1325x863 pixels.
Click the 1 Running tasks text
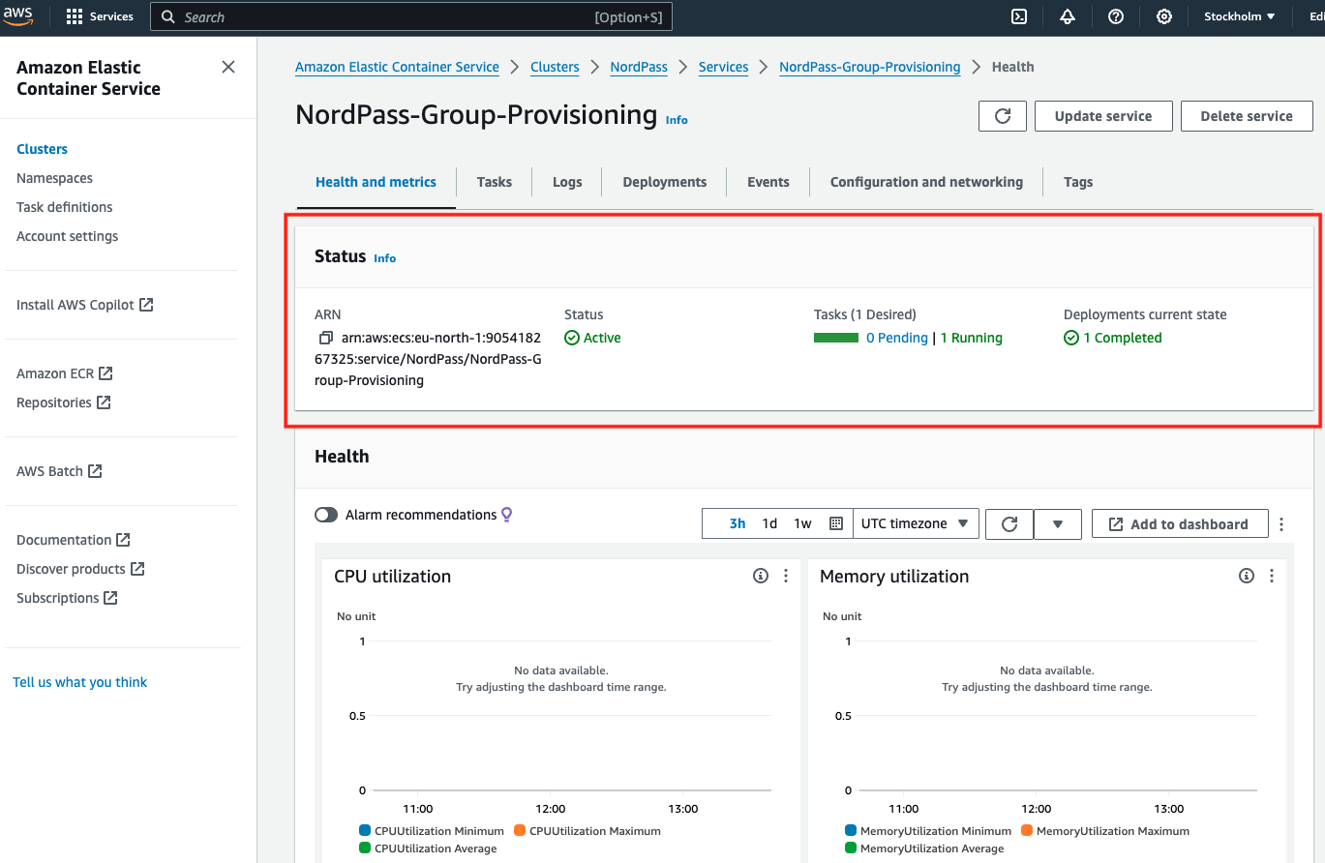(x=971, y=338)
